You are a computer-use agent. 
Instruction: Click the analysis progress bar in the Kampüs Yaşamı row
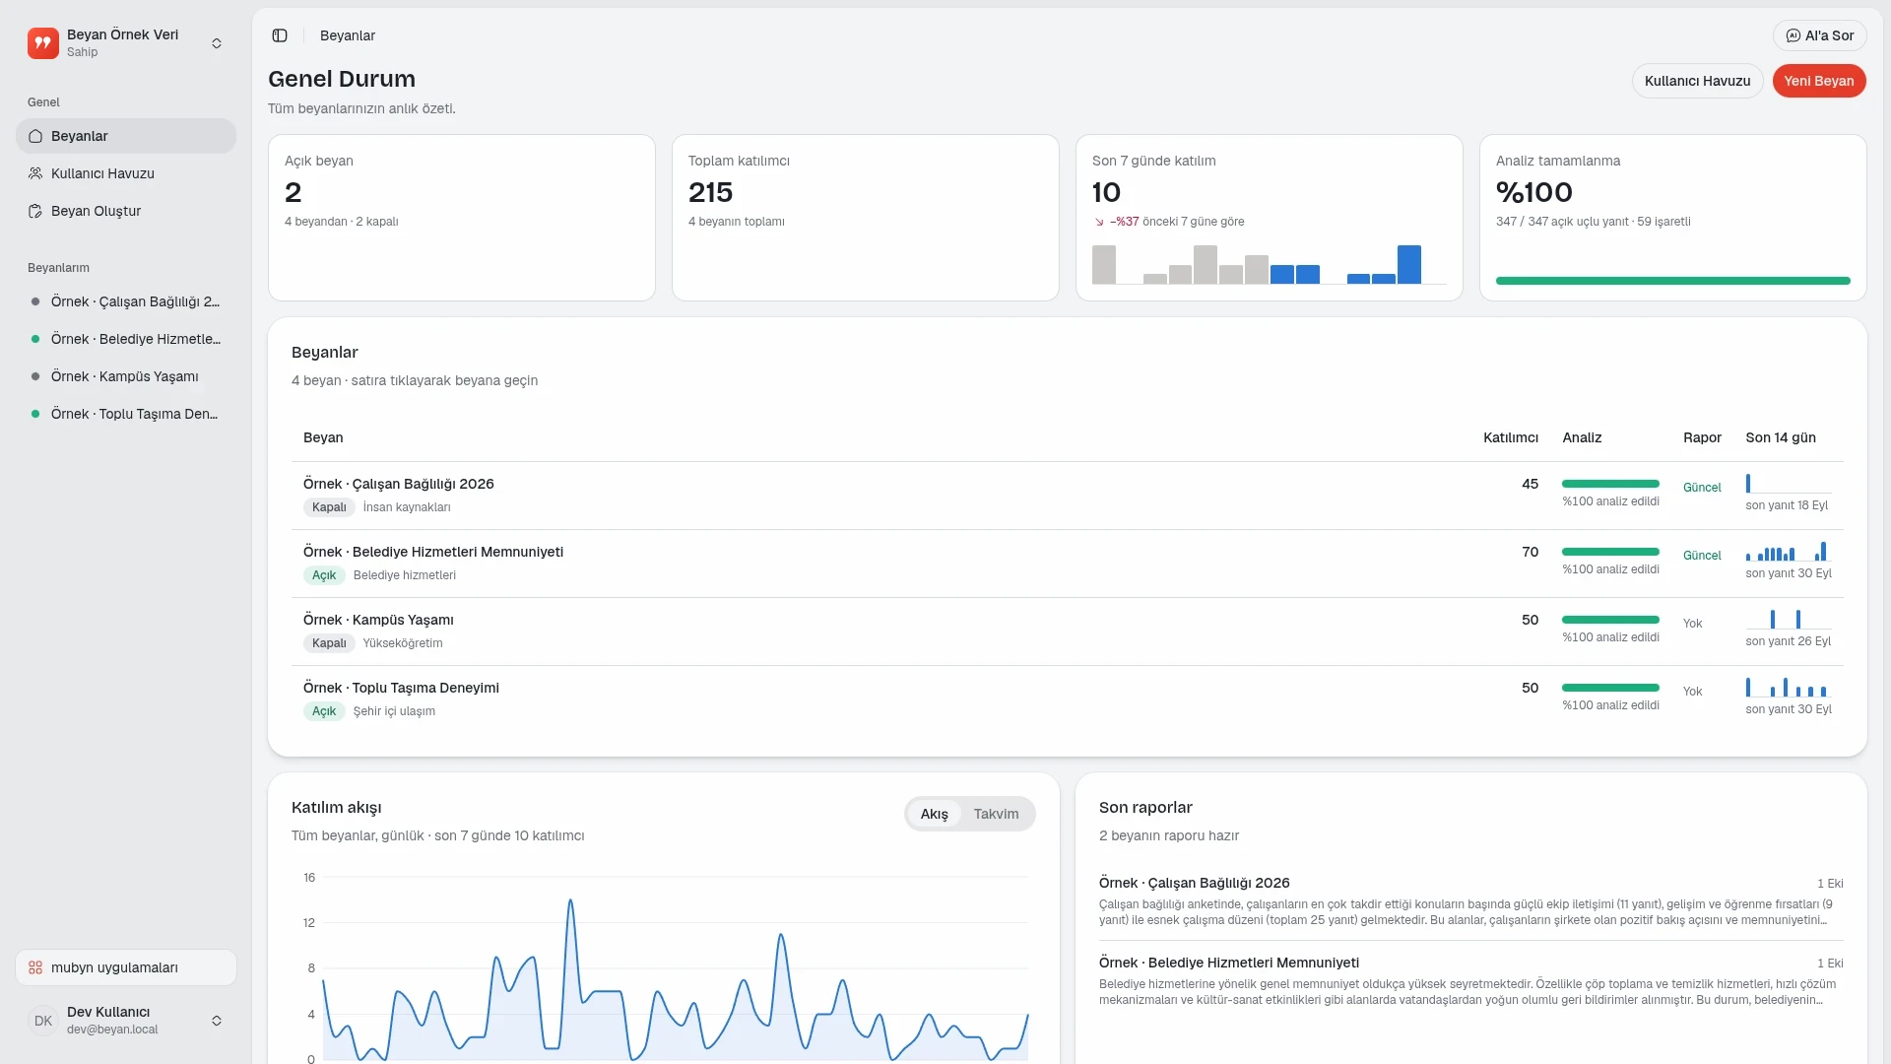pyautogui.click(x=1610, y=620)
